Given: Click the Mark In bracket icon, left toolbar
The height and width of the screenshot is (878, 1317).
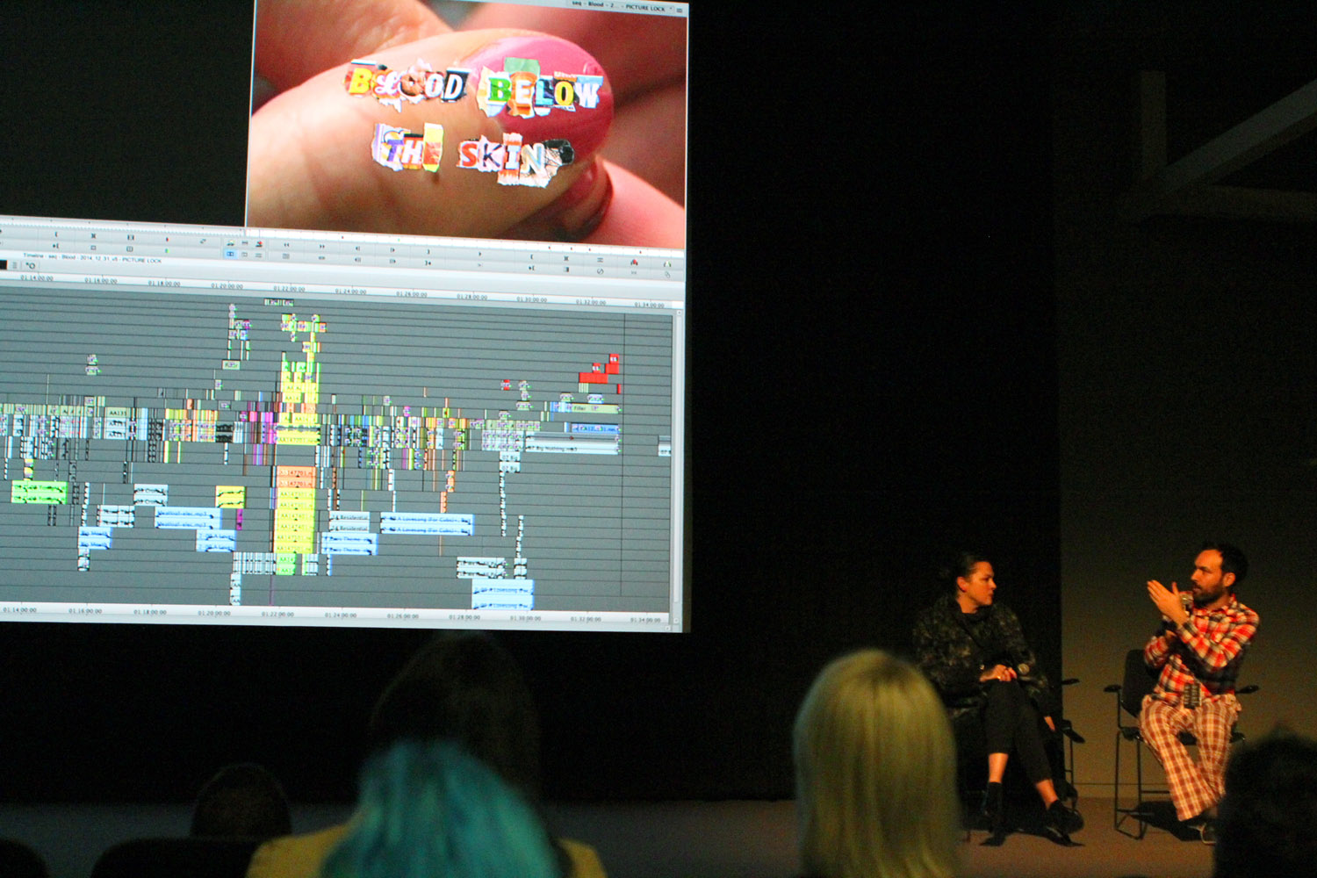Looking at the screenshot, I should point(56,234).
